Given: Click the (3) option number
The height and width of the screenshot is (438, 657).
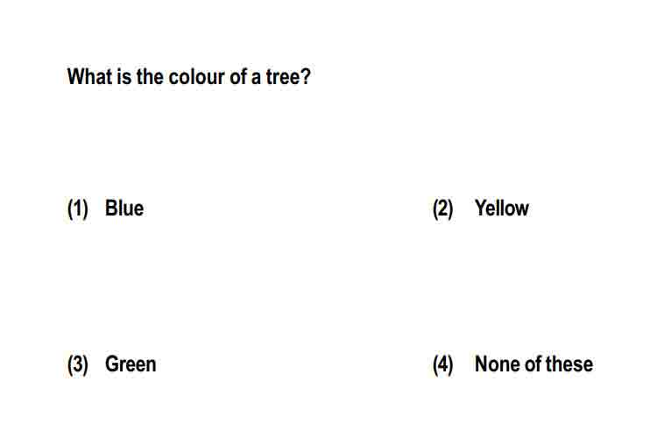Looking at the screenshot, I should (x=78, y=364).
